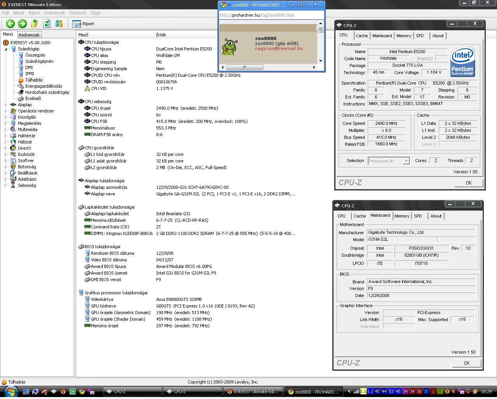The image size is (497, 399).
Task: Click the Biztonság shield icon
Action: tap(13, 167)
